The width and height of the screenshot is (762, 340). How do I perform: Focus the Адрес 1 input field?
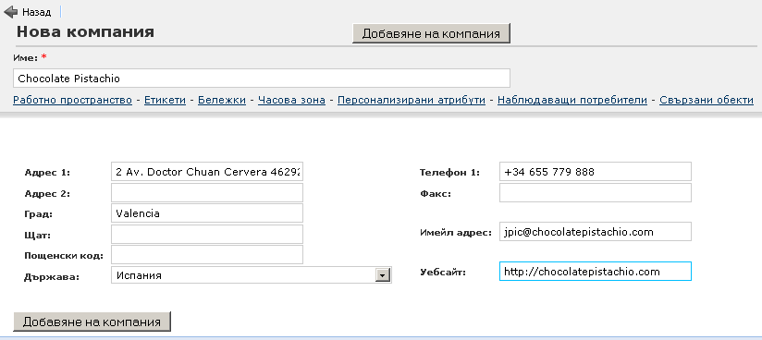point(207,172)
